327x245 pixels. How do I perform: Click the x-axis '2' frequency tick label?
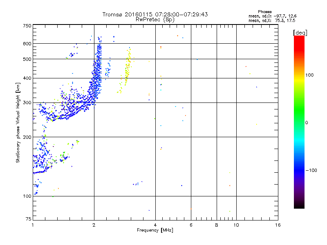pyautogui.click(x=94, y=225)
